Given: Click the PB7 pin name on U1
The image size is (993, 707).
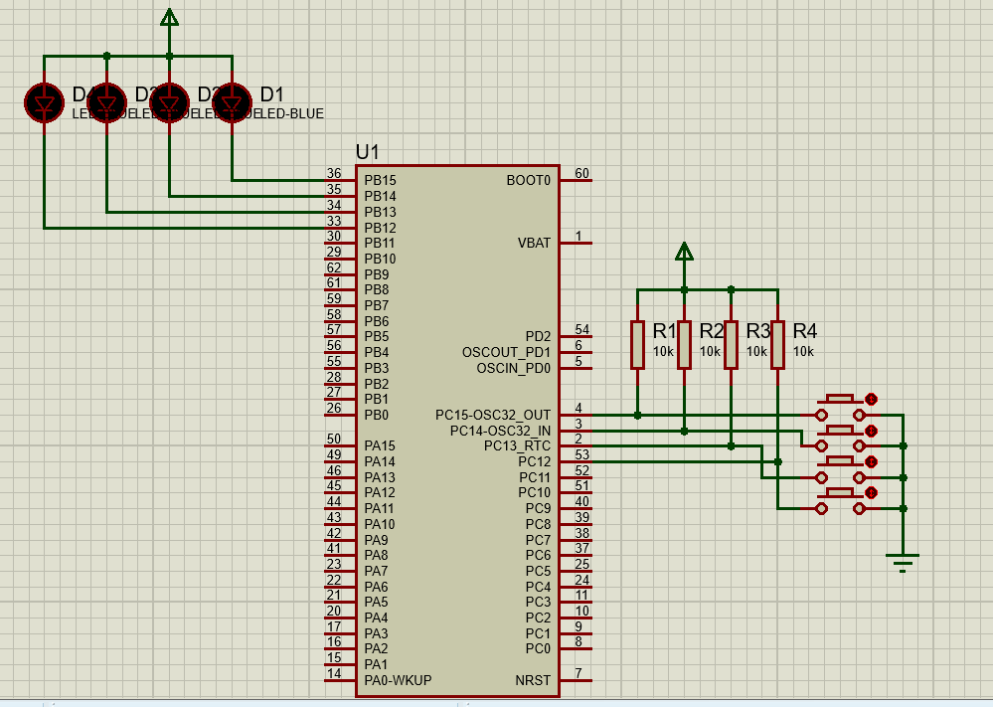Looking at the screenshot, I should point(376,305).
